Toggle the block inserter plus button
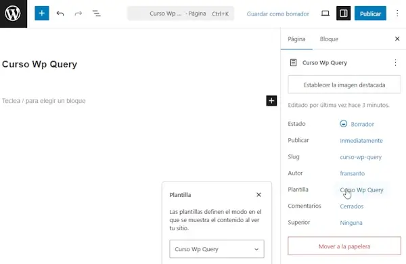 [x=42, y=14]
